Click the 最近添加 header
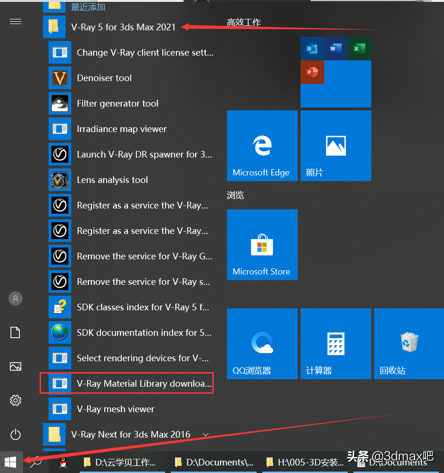Screen dimensions: 444x473 88,7
